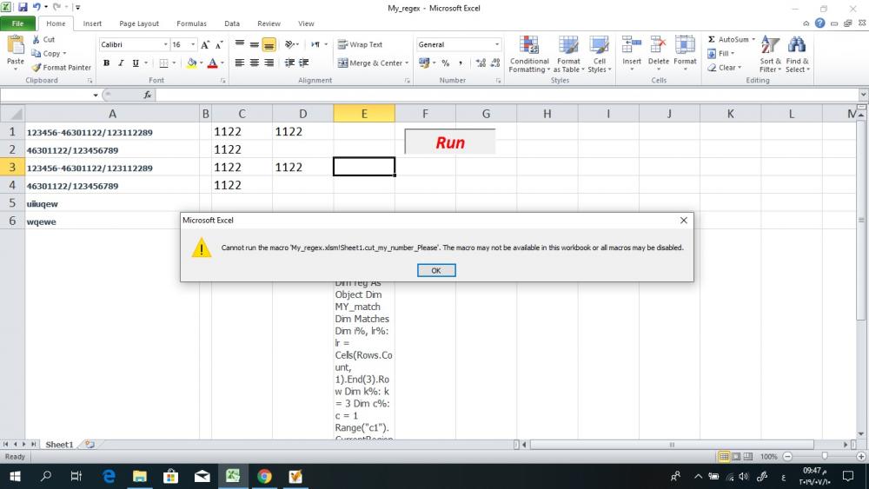Screen dimensions: 869x489
Task: Open Format as Table gallery
Action: point(568,54)
